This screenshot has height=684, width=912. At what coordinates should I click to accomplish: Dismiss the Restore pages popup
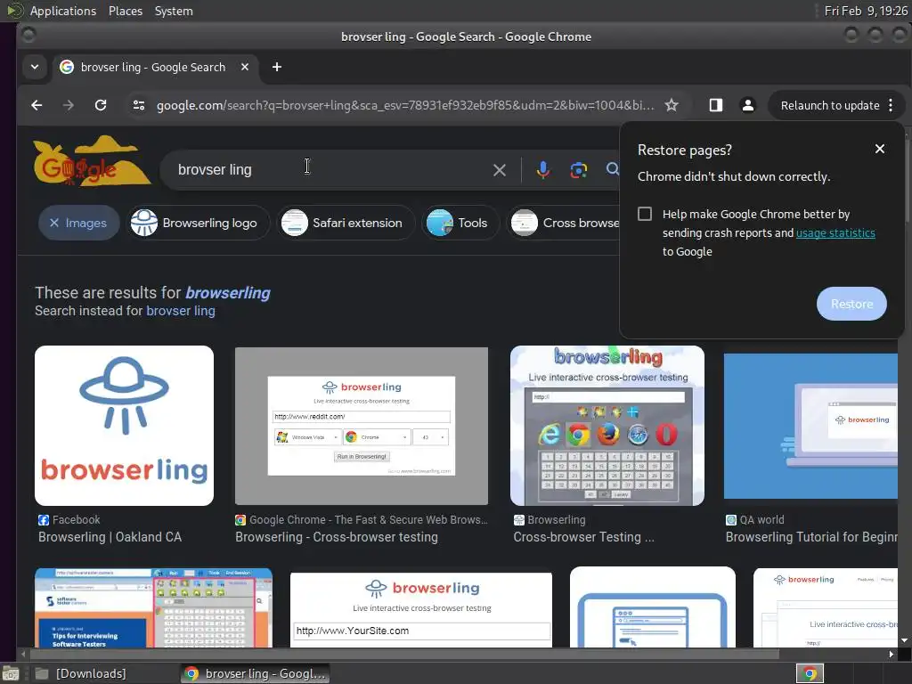click(x=880, y=149)
